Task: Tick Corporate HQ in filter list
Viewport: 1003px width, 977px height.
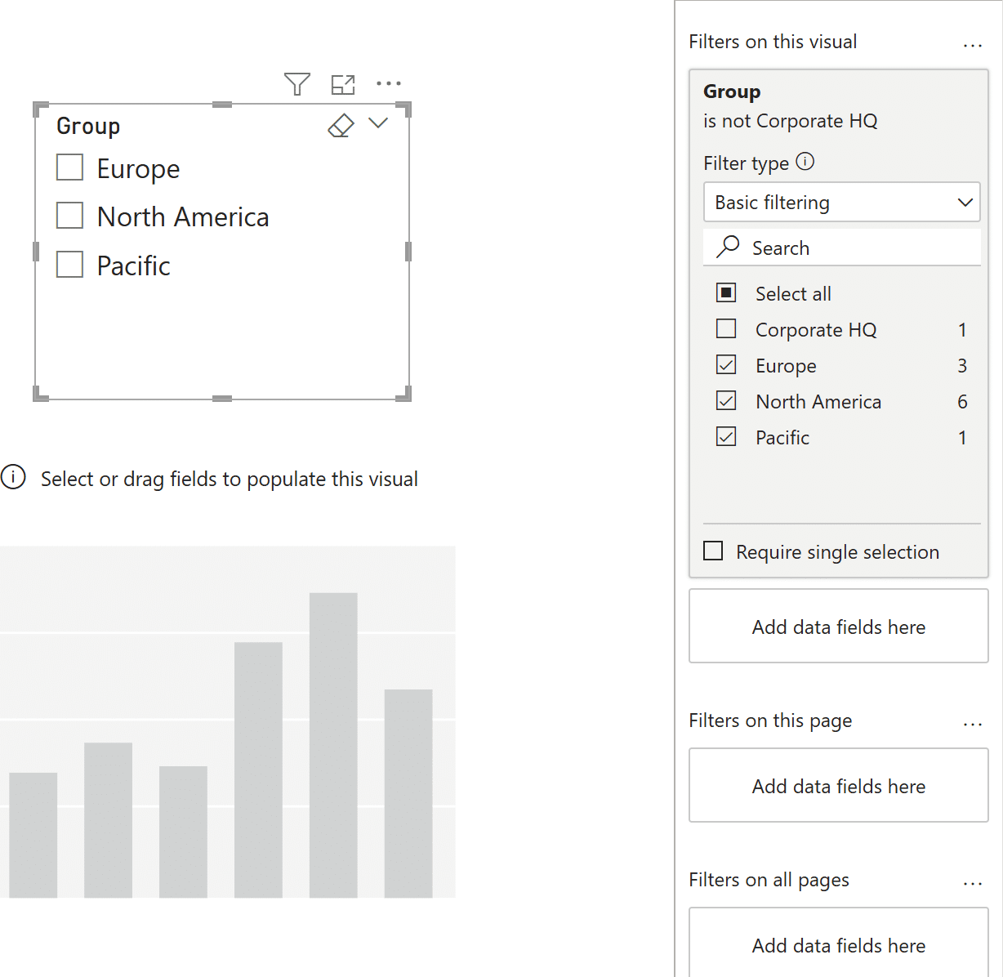Action: click(x=726, y=329)
